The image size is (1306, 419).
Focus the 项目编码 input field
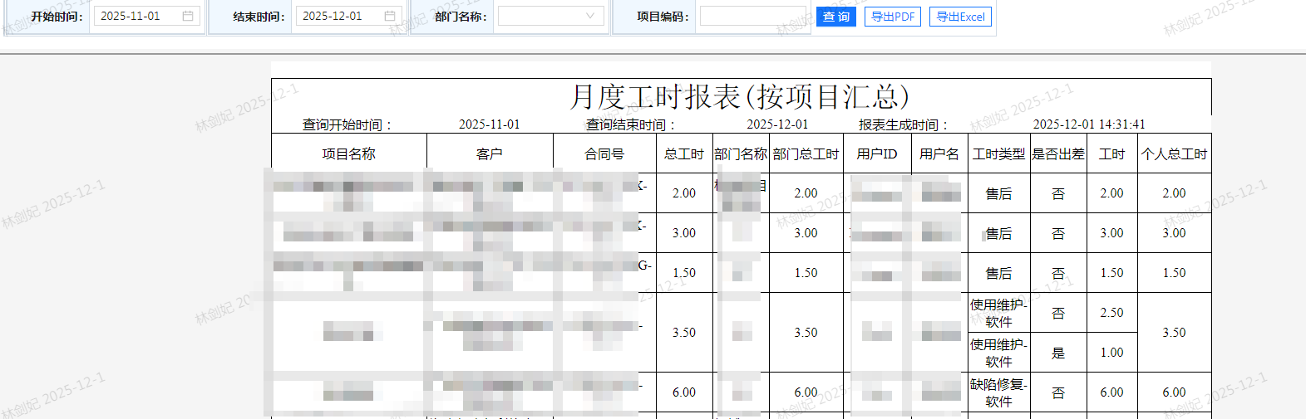click(752, 16)
